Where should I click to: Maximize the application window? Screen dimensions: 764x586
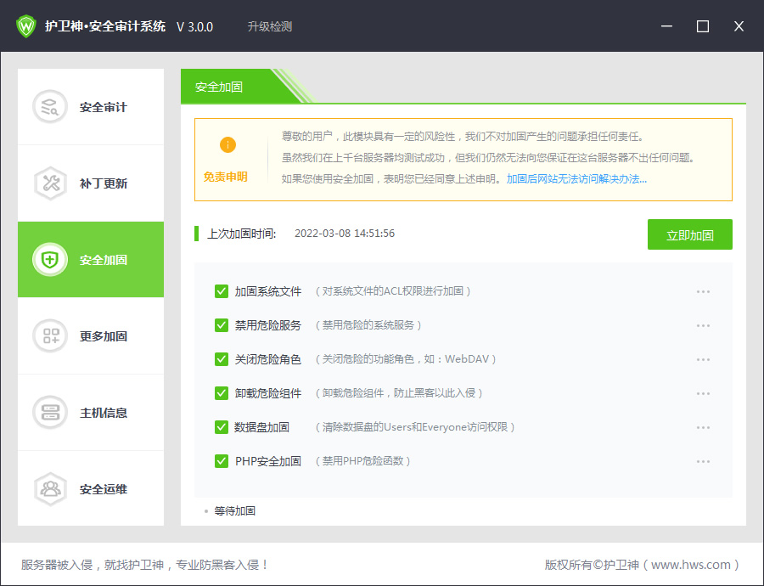click(703, 26)
